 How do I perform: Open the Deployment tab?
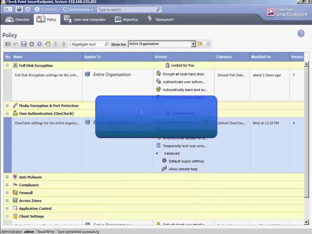(x=160, y=19)
